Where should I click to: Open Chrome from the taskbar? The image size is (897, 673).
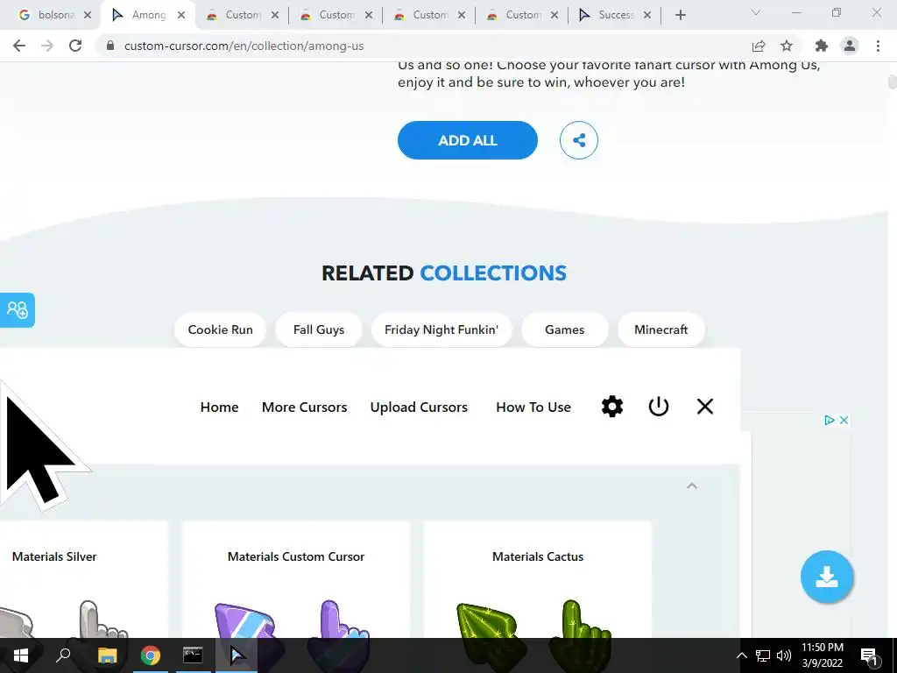[x=151, y=655]
